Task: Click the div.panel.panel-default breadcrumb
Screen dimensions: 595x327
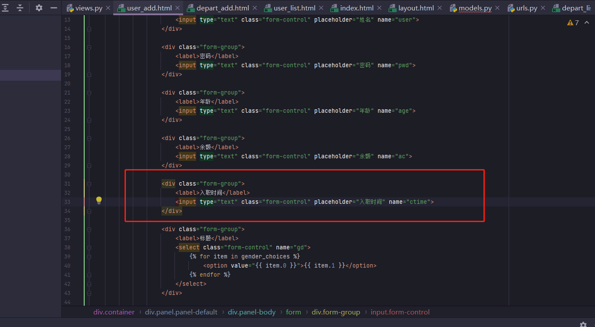Action: (181, 312)
